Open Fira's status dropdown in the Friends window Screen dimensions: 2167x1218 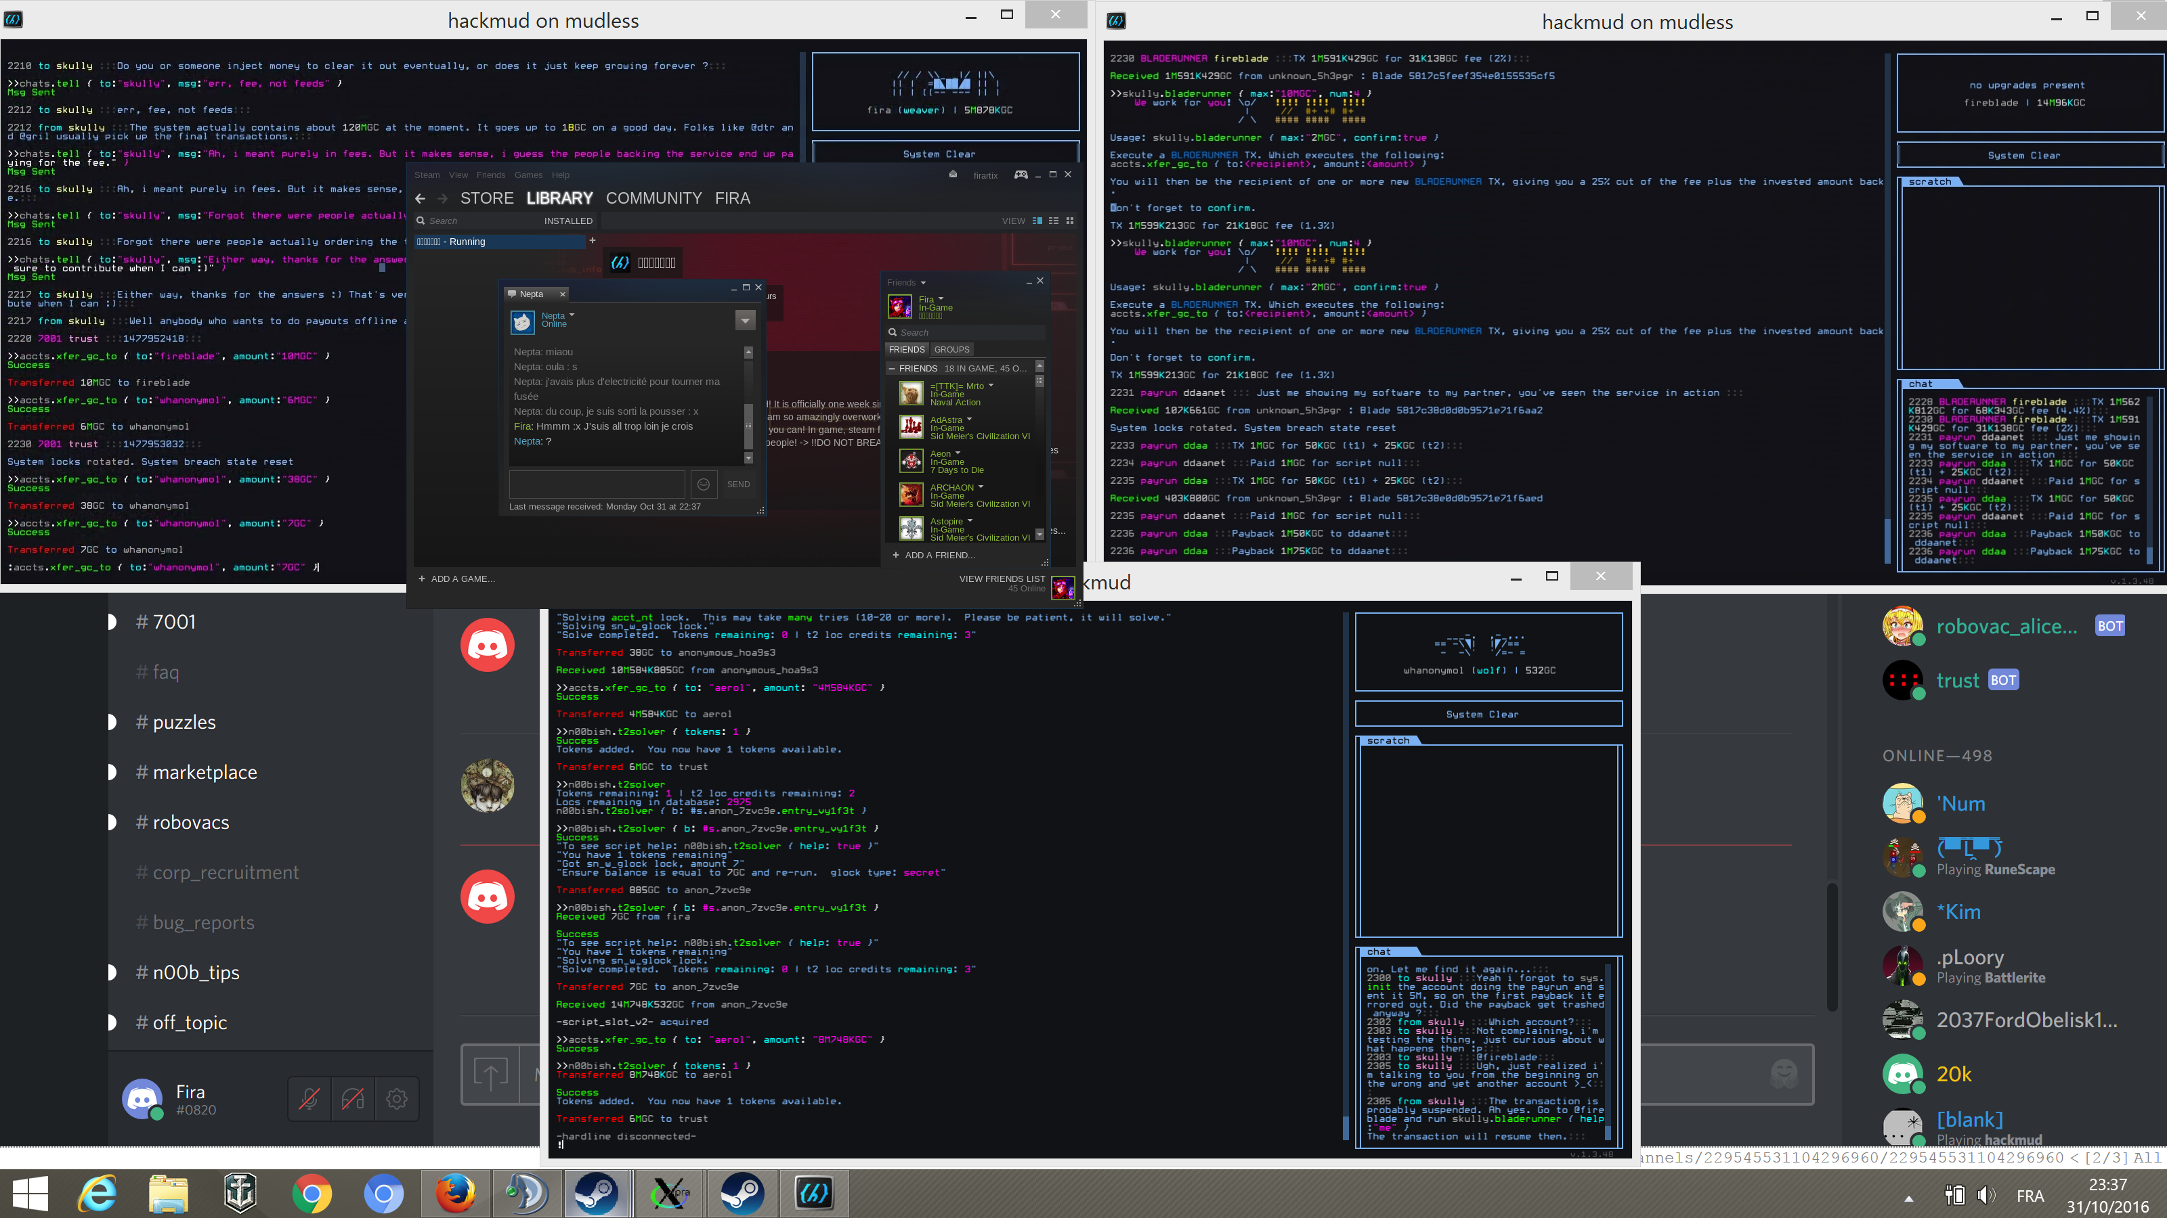coord(941,299)
